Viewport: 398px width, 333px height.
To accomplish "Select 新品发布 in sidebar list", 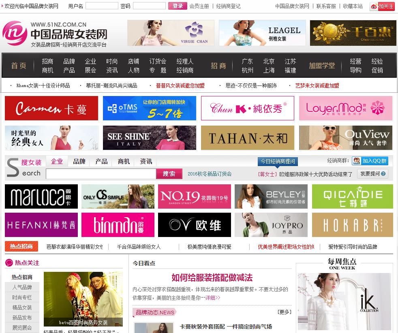I will point(22,318).
